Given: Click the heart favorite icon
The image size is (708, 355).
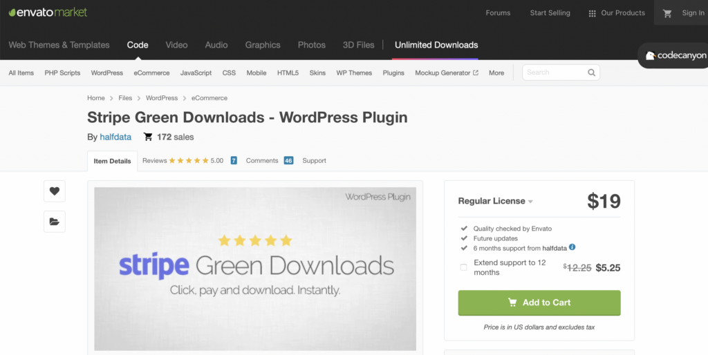Looking at the screenshot, I should (x=55, y=191).
